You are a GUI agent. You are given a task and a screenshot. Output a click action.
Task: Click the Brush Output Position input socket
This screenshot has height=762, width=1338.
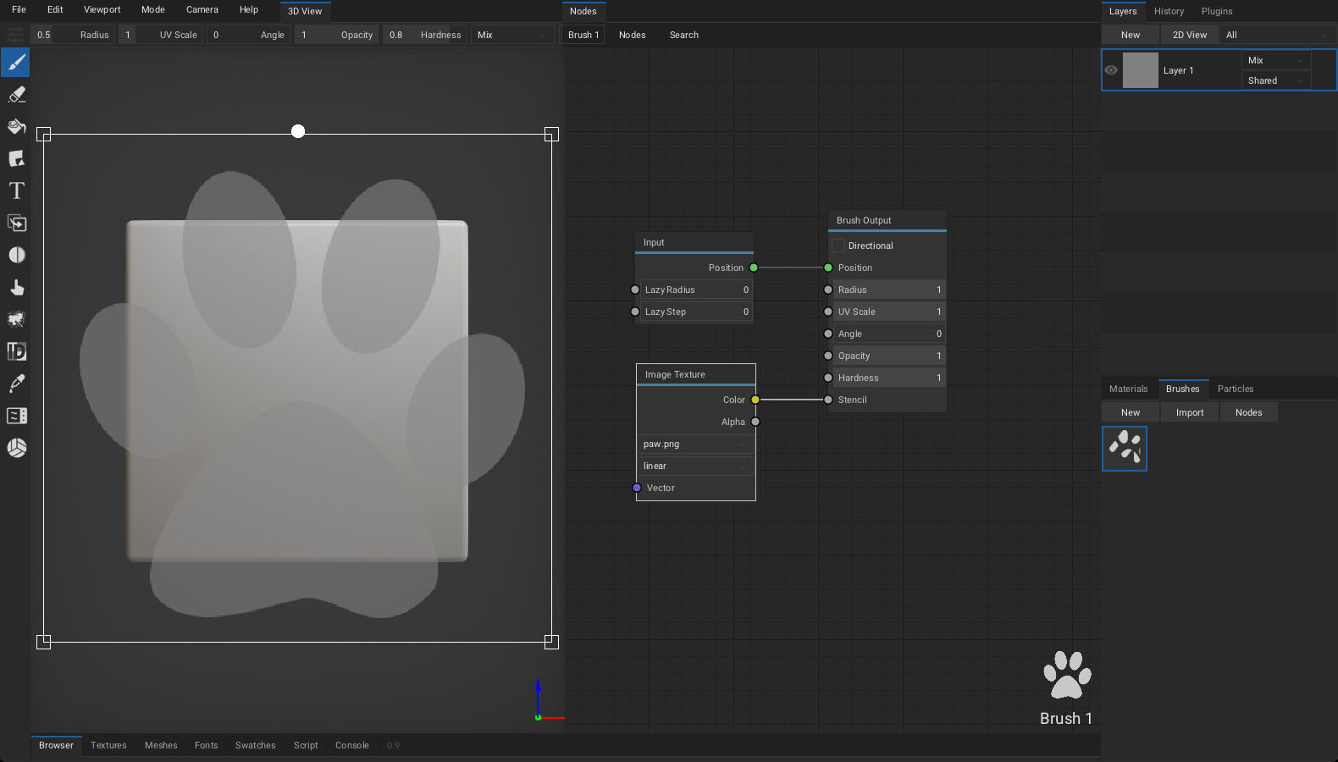click(828, 268)
